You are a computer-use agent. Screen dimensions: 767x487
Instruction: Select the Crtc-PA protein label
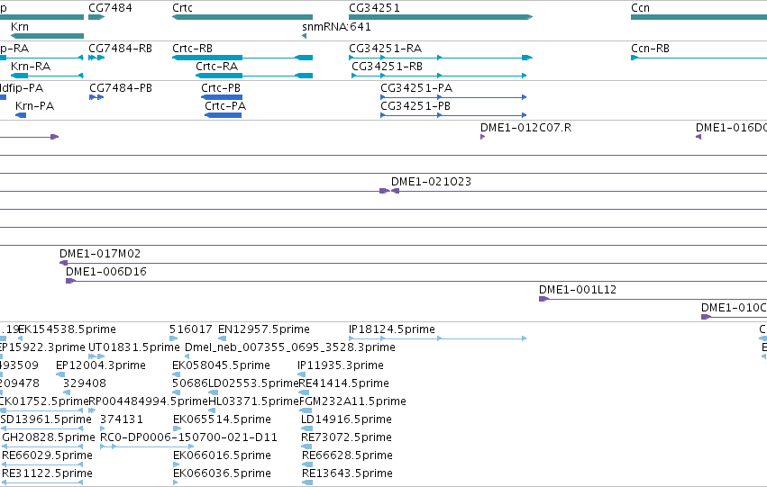tap(225, 106)
